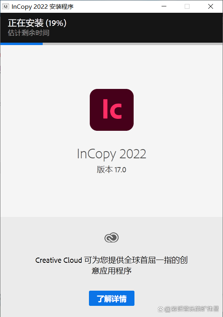Click the 正在安装 (19%) status heading
Screen dimensions: 223x317
(37, 23)
